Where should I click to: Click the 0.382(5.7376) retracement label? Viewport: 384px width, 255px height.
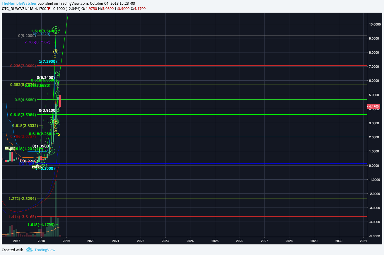pos(23,84)
